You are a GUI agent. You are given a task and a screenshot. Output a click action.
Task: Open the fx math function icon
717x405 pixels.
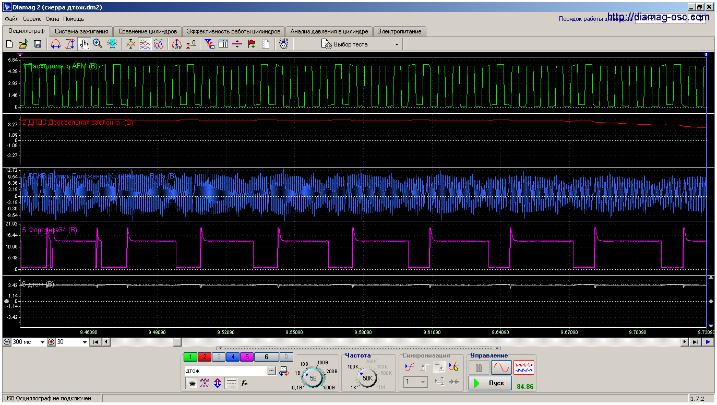coord(244,383)
